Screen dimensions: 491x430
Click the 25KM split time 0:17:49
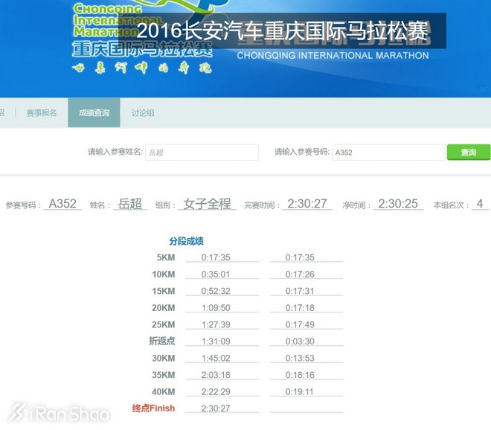coord(300,325)
